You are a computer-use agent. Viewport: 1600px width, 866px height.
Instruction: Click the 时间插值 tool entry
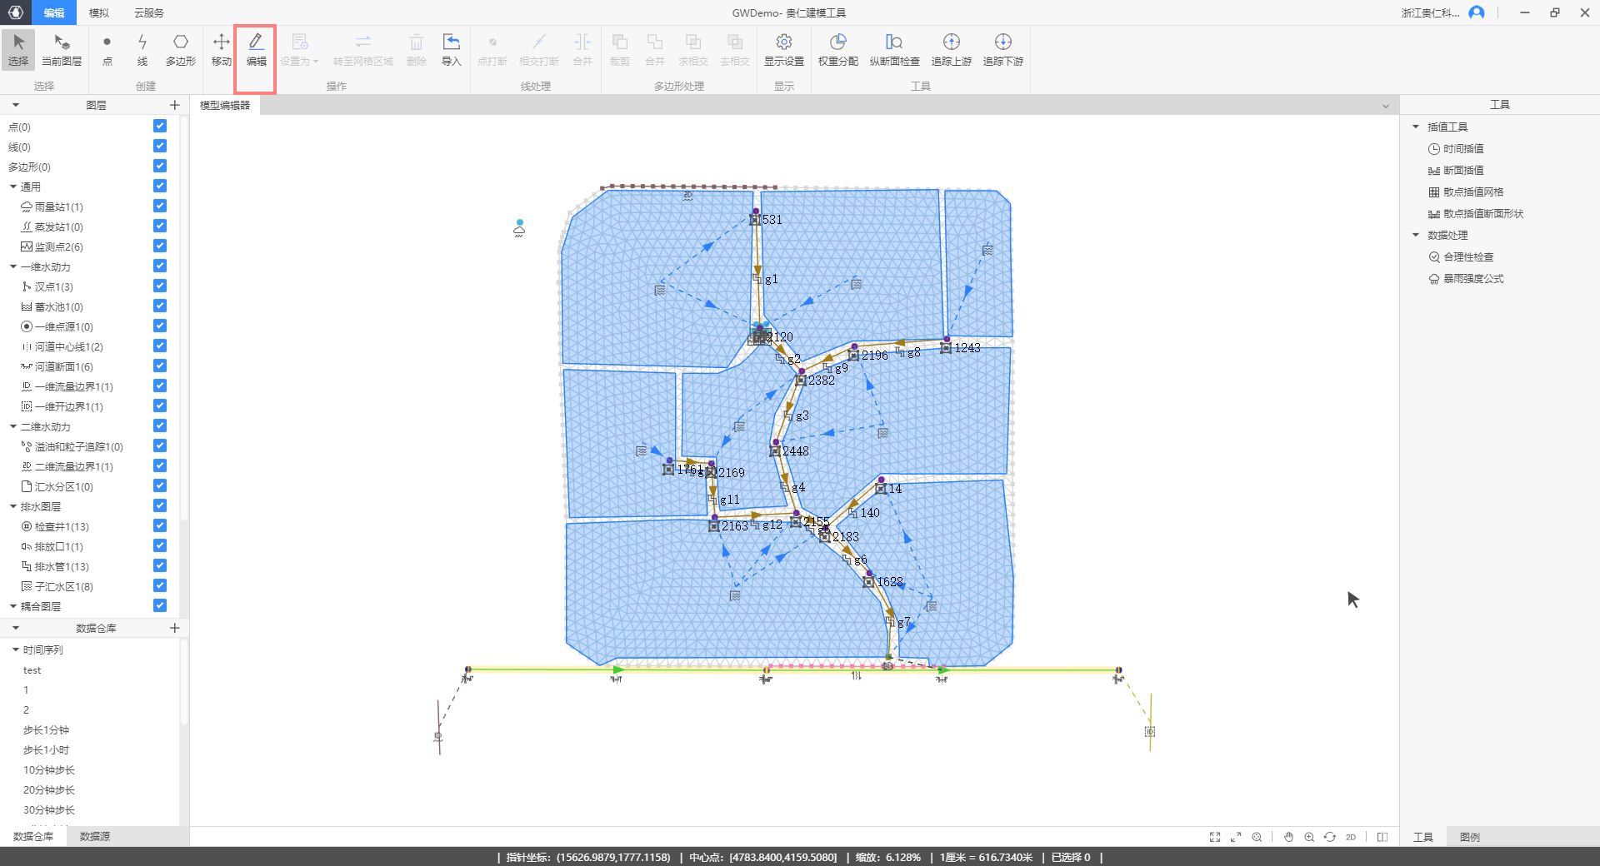(x=1462, y=149)
